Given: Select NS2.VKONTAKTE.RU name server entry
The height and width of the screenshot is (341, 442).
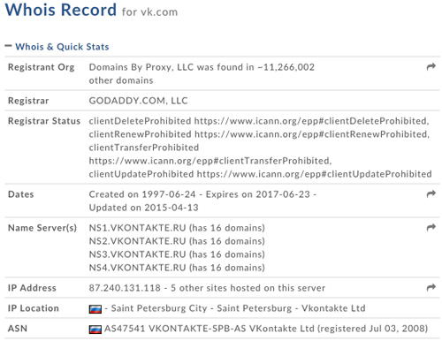Looking at the screenshot, I should [177, 241].
